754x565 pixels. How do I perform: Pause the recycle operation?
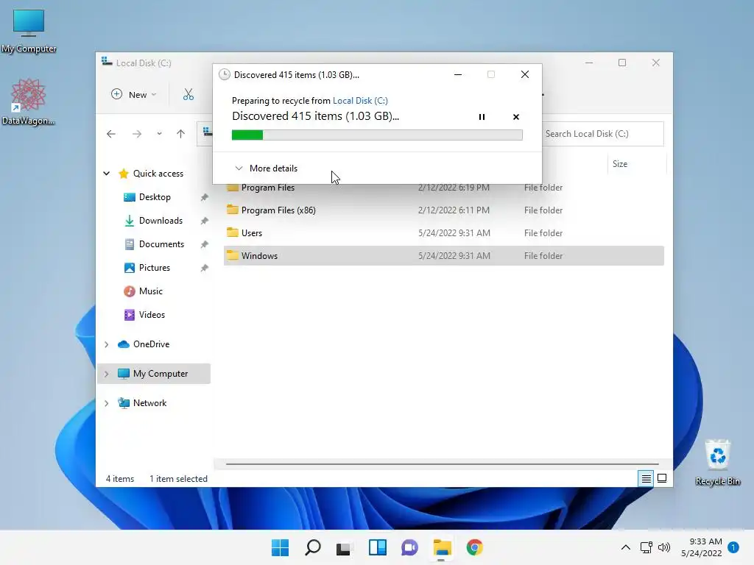click(482, 117)
